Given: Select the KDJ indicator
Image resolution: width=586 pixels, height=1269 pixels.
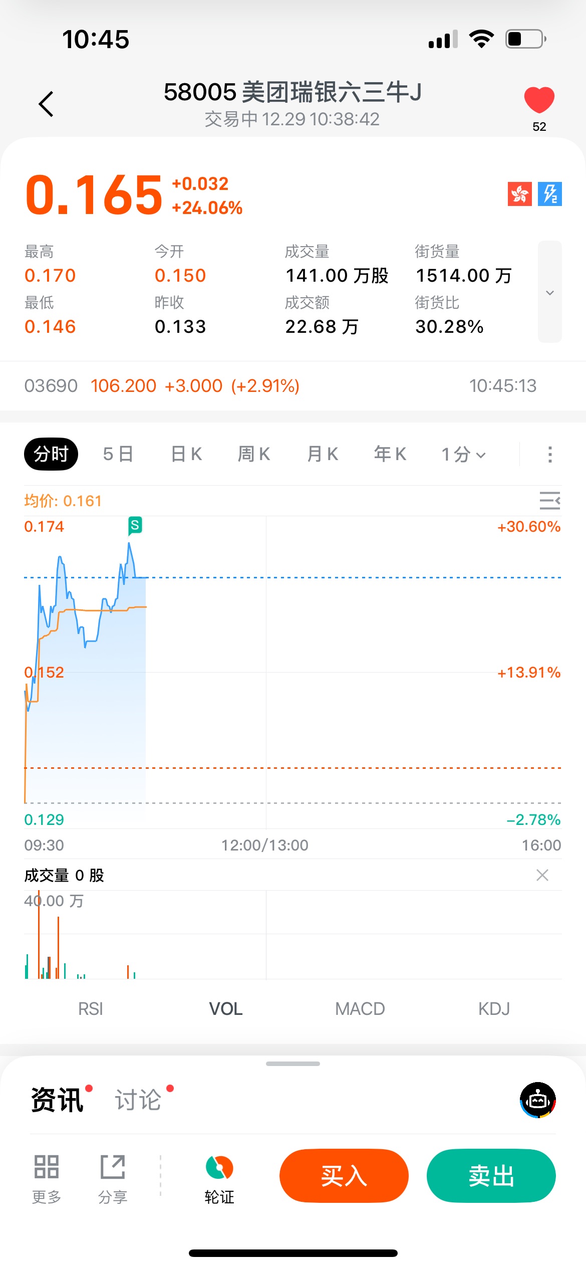Looking at the screenshot, I should pos(494,1008).
